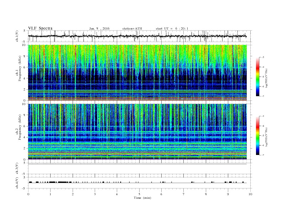Click the "2" tick on the Time axis

click(x=73, y=194)
